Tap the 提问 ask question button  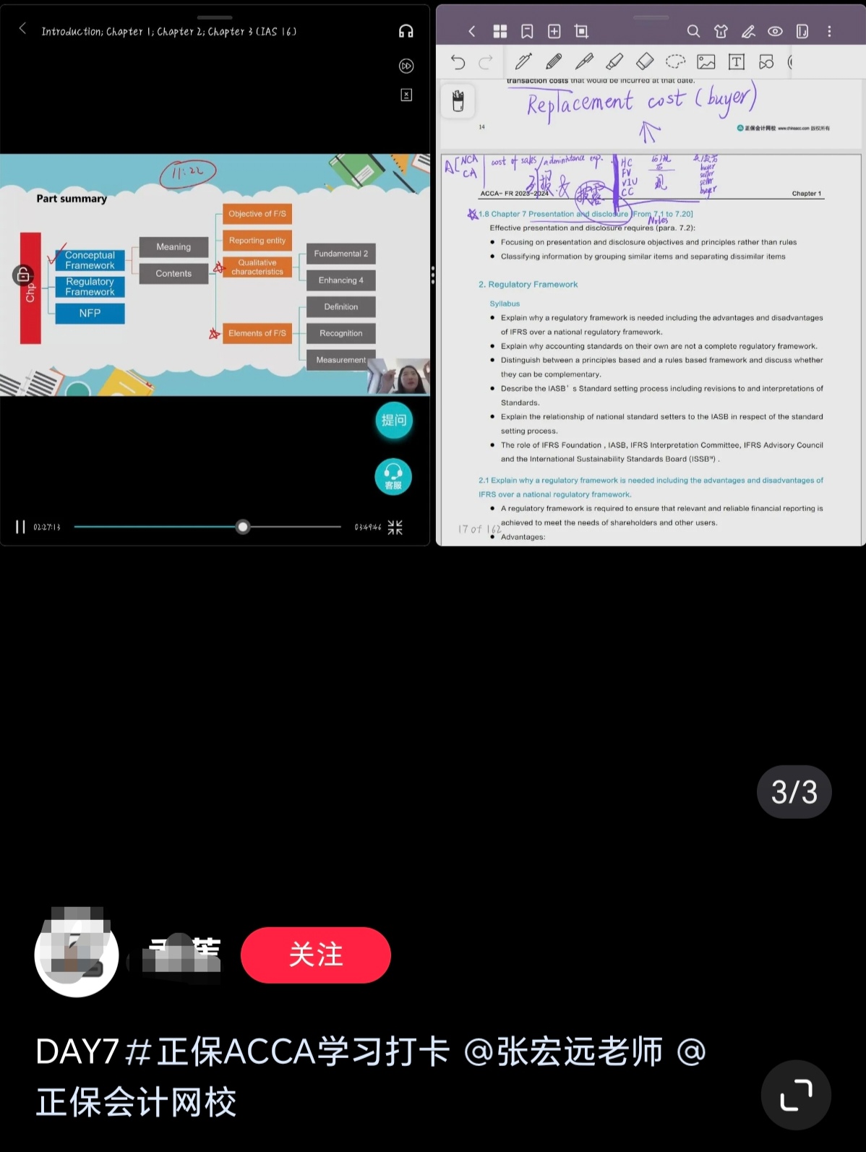click(x=393, y=421)
